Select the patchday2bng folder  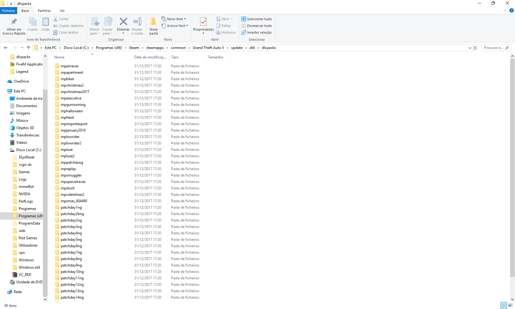coord(72,214)
